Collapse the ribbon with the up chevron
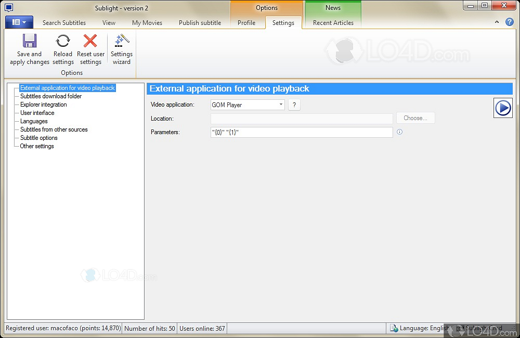This screenshot has width=520, height=338. tap(497, 22)
